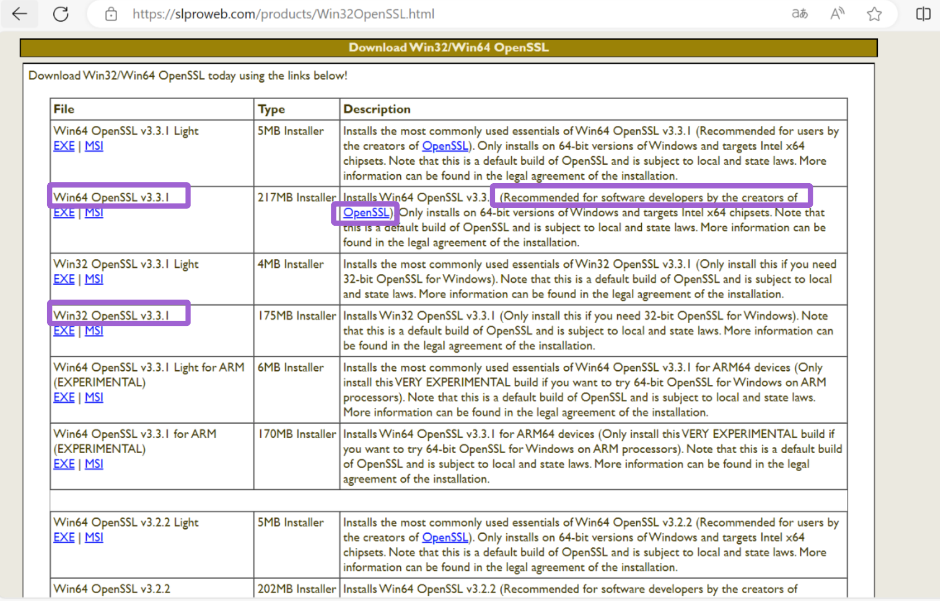This screenshot has width=940, height=601.
Task: Download EXE for Win32 OpenSSL v3.3.1 full
Action: click(x=64, y=330)
